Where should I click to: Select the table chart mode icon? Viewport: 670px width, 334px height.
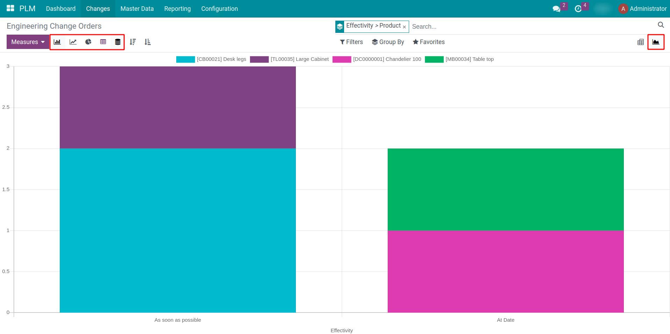tap(103, 42)
